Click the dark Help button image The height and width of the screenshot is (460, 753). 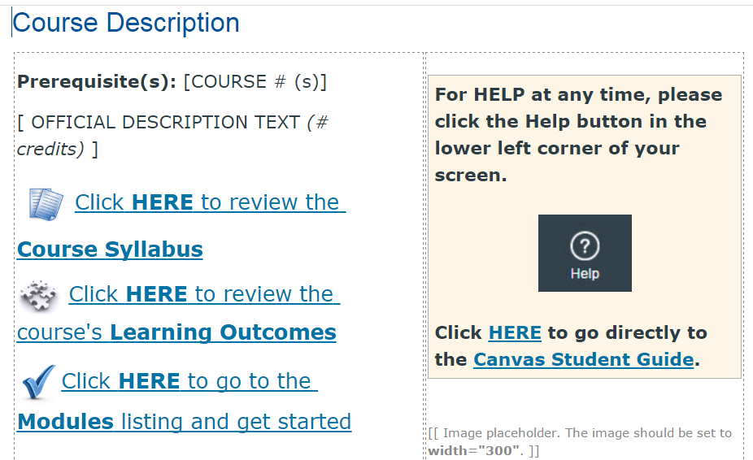click(585, 253)
